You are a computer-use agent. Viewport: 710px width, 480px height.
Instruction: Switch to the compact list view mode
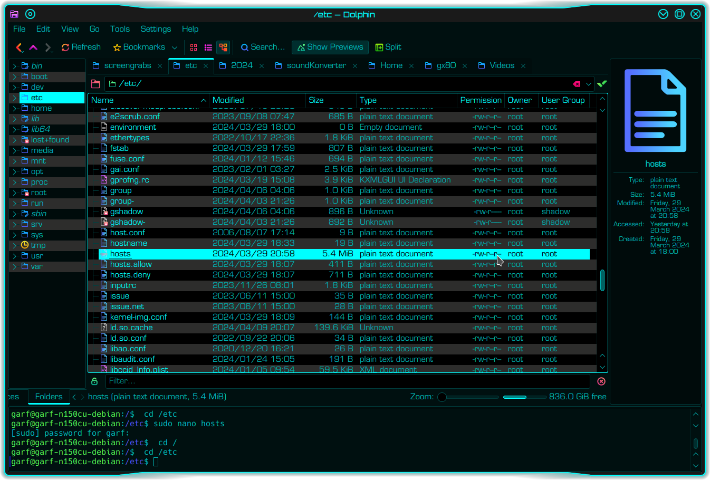click(208, 47)
